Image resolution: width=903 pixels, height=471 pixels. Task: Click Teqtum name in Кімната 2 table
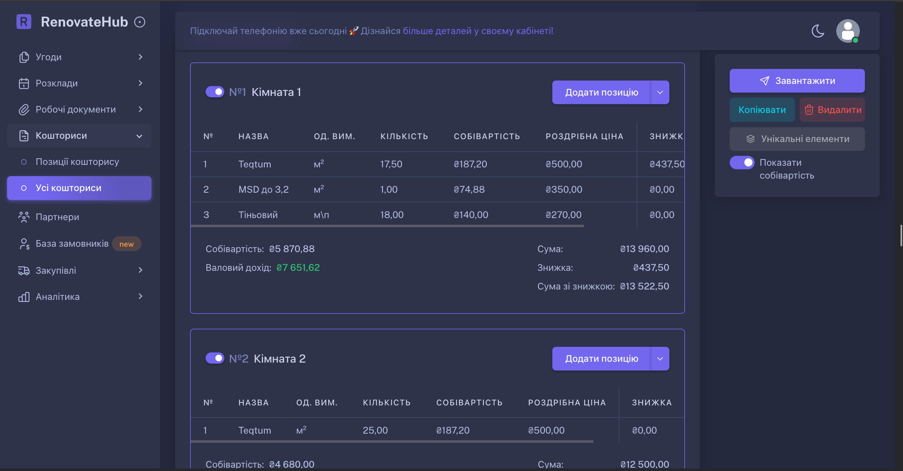coord(255,430)
